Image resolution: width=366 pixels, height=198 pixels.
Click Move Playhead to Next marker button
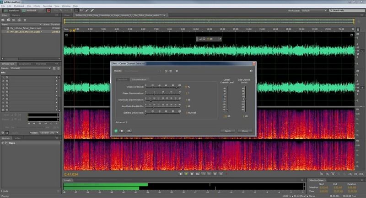coord(221,174)
